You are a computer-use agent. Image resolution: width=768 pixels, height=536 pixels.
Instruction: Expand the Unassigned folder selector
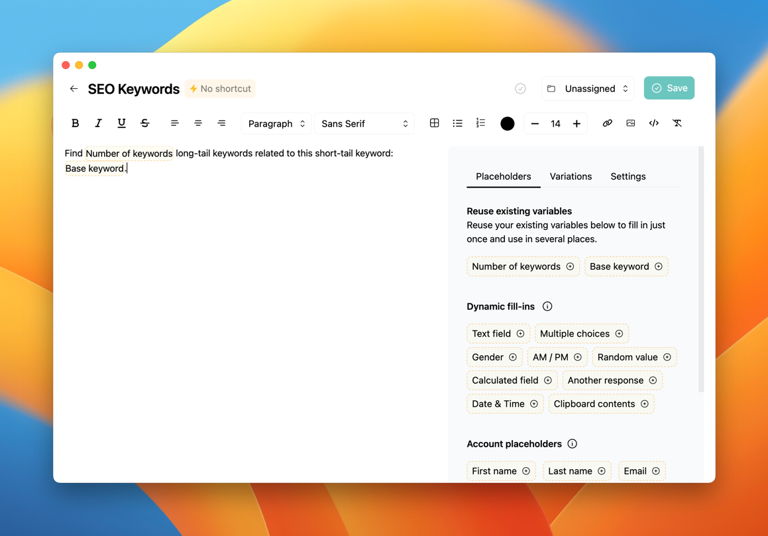pos(588,89)
